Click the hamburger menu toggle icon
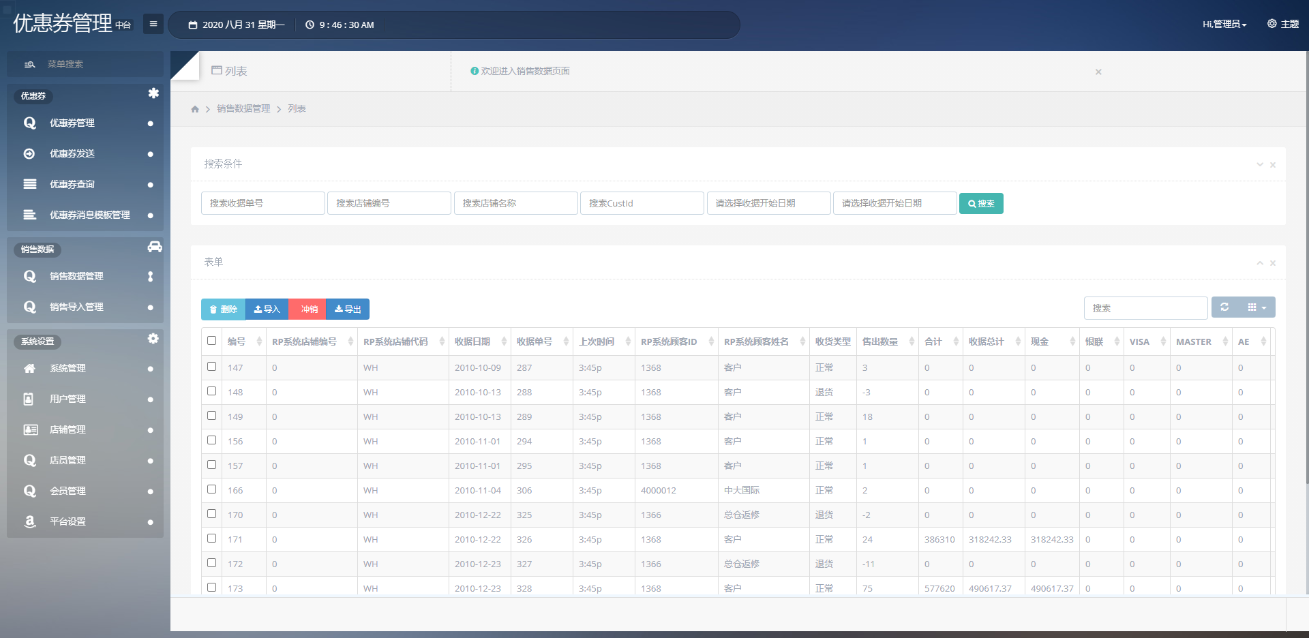 153,24
